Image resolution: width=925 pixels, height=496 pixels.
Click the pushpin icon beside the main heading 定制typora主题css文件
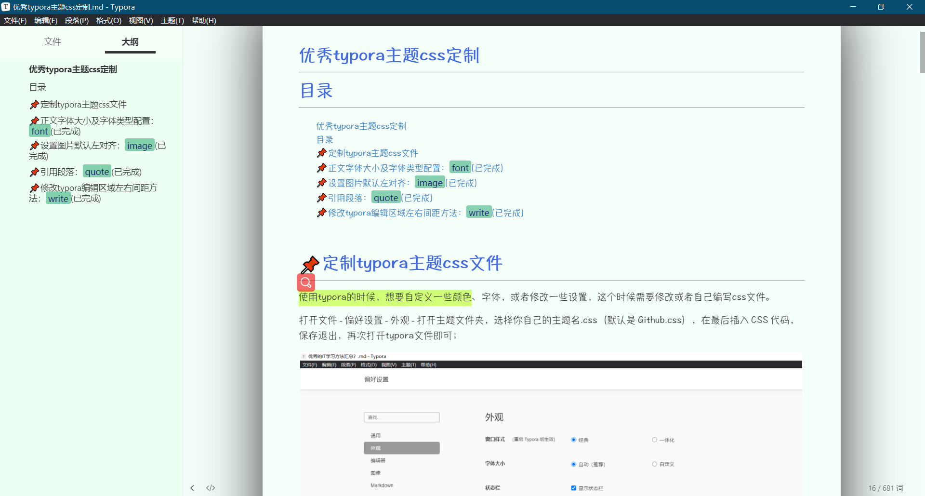click(x=310, y=264)
